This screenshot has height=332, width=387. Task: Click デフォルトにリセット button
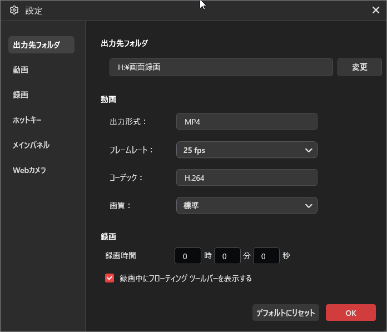(286, 313)
